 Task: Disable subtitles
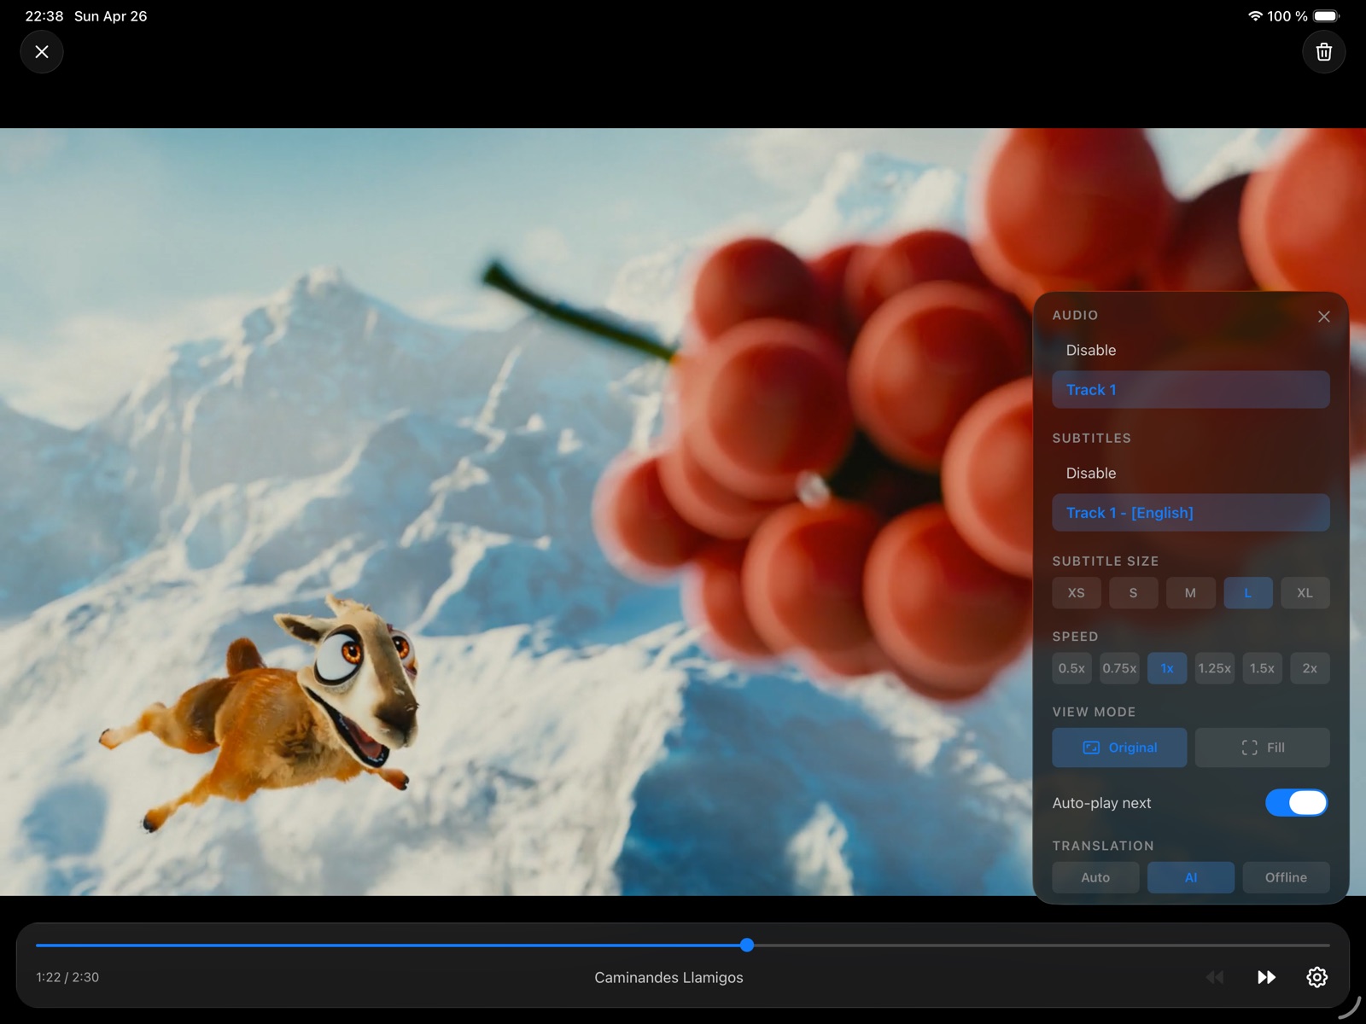click(1090, 473)
